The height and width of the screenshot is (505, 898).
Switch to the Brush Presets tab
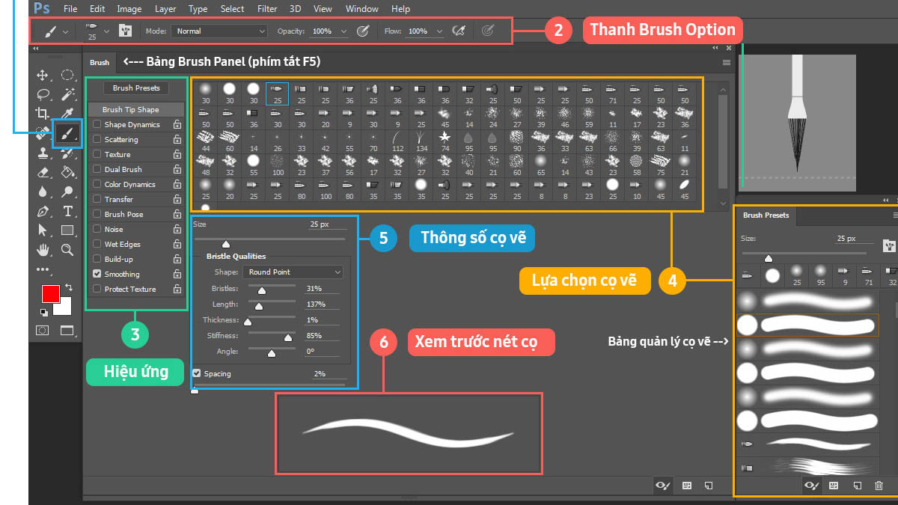click(765, 216)
